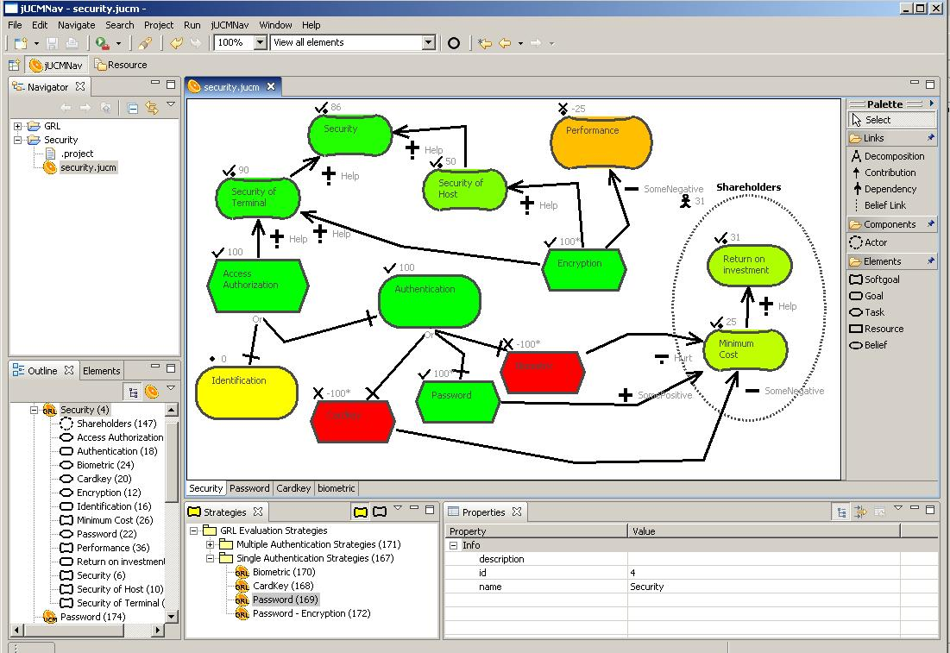
Task: Click the Collapse All icon in Navigator
Action: pos(133,108)
